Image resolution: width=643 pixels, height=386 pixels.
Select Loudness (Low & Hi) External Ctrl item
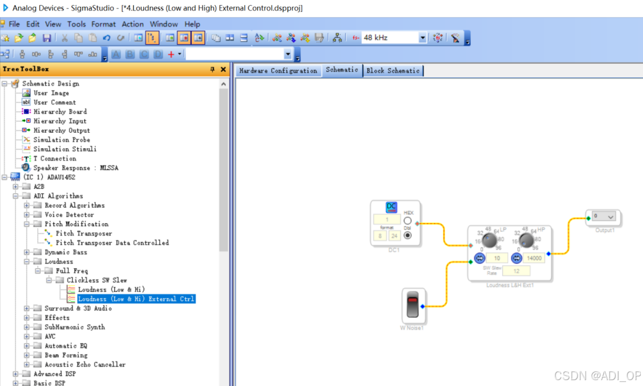coord(136,299)
